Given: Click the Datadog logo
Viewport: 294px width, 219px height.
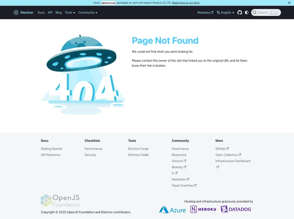Looking at the screenshot, I should [x=236, y=209].
